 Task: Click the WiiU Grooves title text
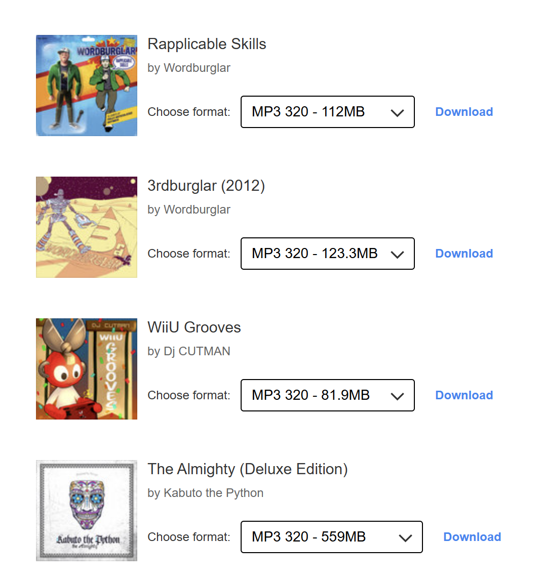(194, 327)
